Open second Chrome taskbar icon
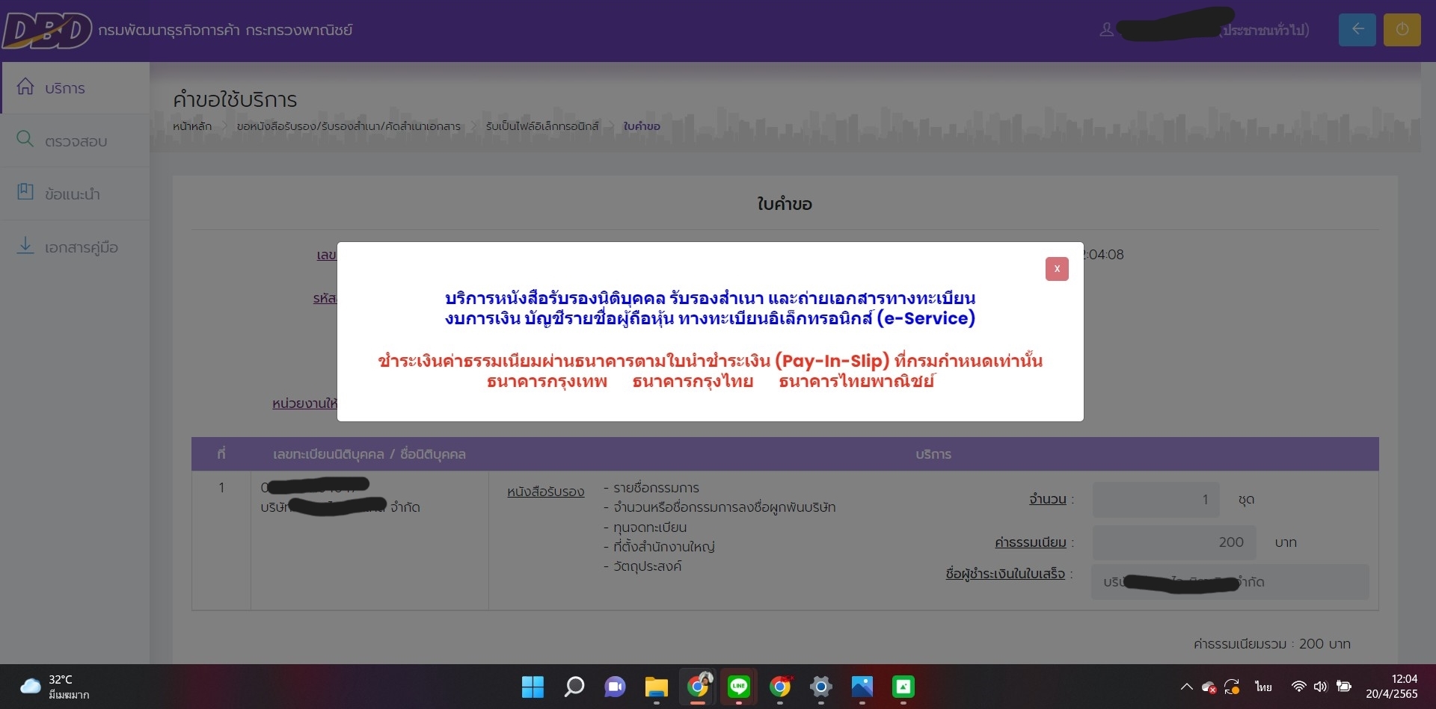Screen dimensions: 1436x709 click(x=780, y=687)
